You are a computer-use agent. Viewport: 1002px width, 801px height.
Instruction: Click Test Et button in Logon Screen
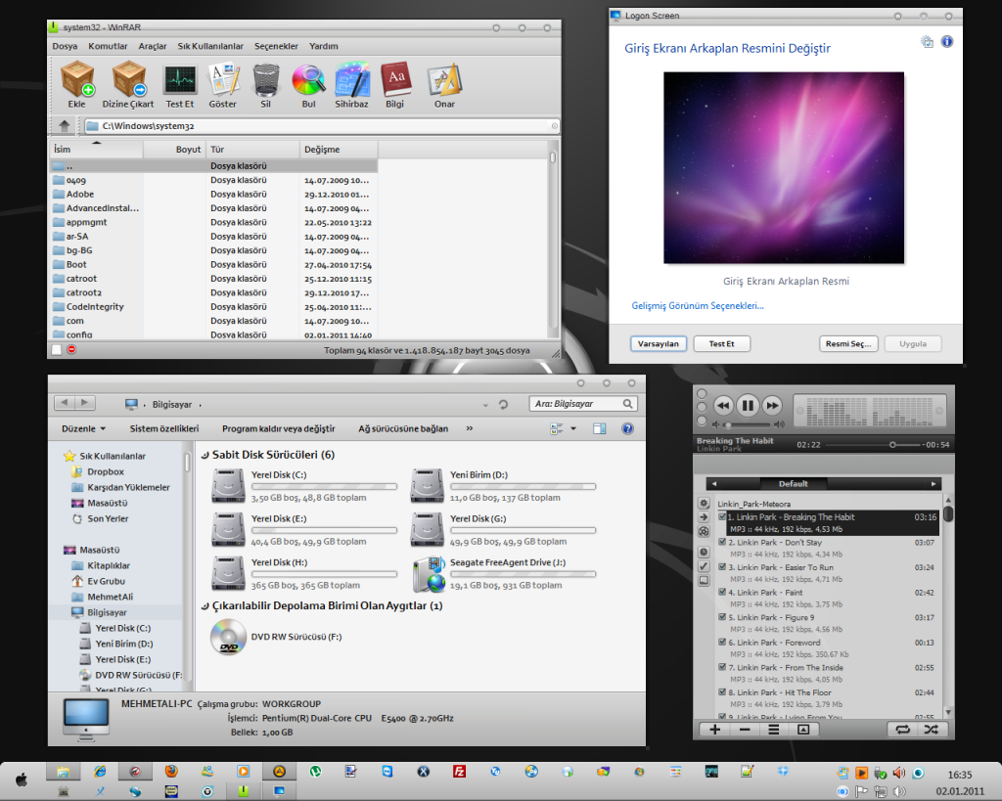tap(721, 343)
